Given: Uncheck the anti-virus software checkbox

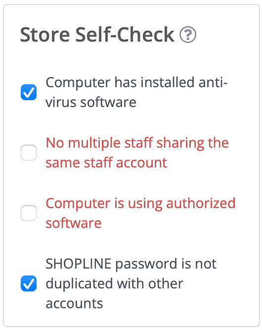Looking at the screenshot, I should tap(29, 92).
